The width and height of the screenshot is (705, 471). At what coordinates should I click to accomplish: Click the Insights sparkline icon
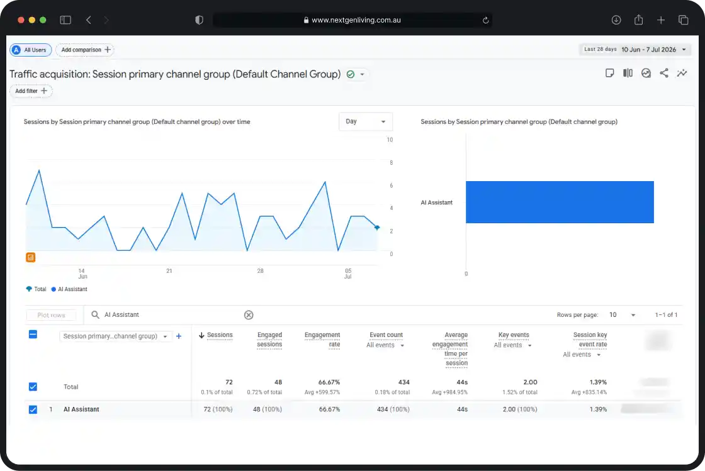pos(682,73)
